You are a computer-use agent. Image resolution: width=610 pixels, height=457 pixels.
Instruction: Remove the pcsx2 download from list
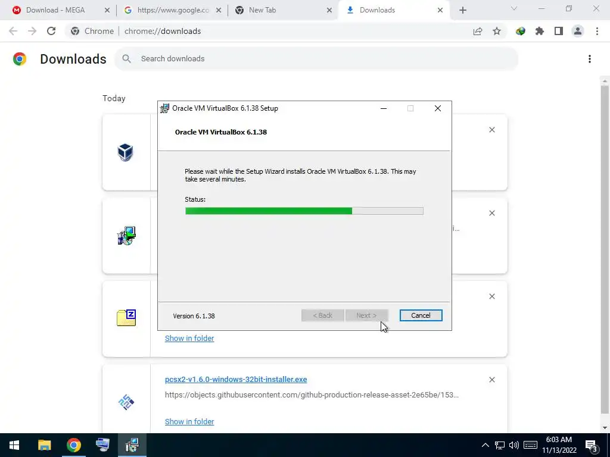[492, 380]
